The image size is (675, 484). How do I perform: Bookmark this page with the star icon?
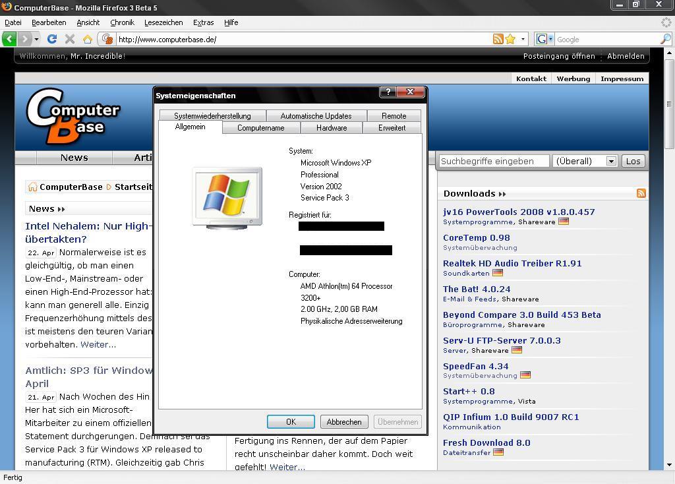click(x=511, y=39)
